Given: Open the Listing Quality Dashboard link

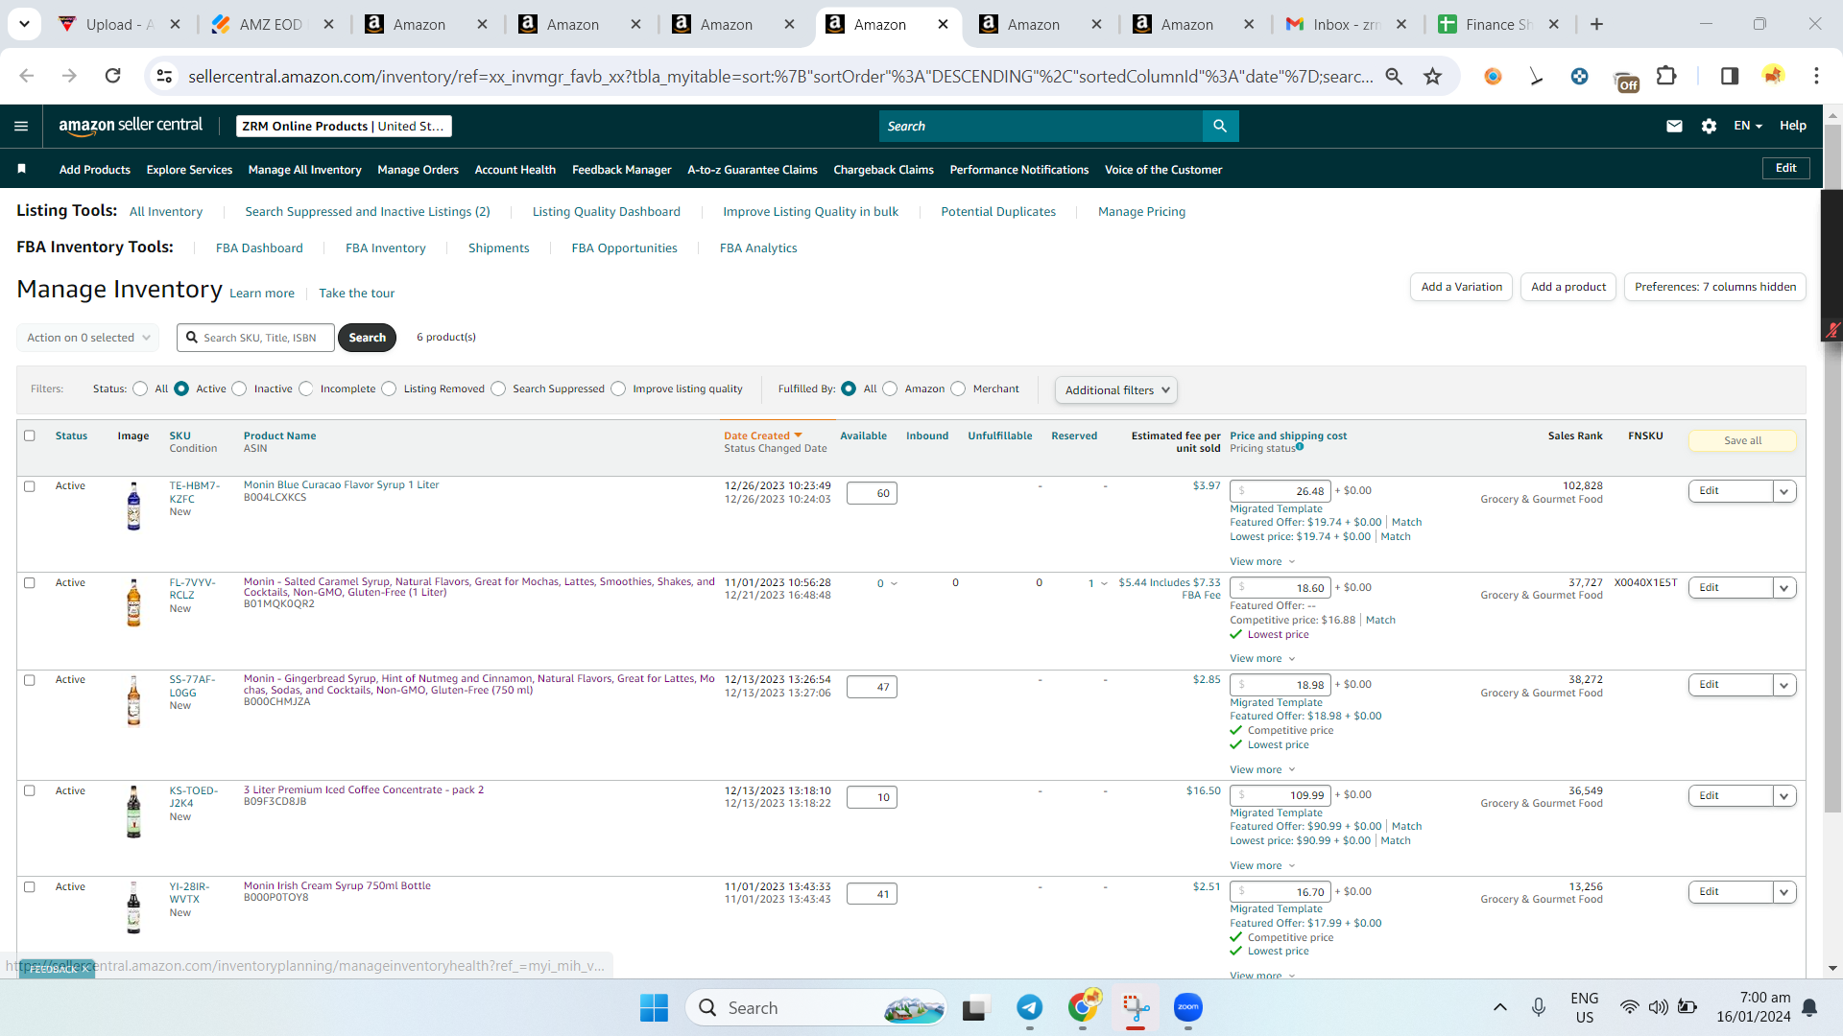Looking at the screenshot, I should point(606,212).
